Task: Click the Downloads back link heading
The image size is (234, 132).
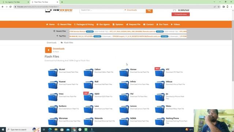Action: [x=58, y=49]
